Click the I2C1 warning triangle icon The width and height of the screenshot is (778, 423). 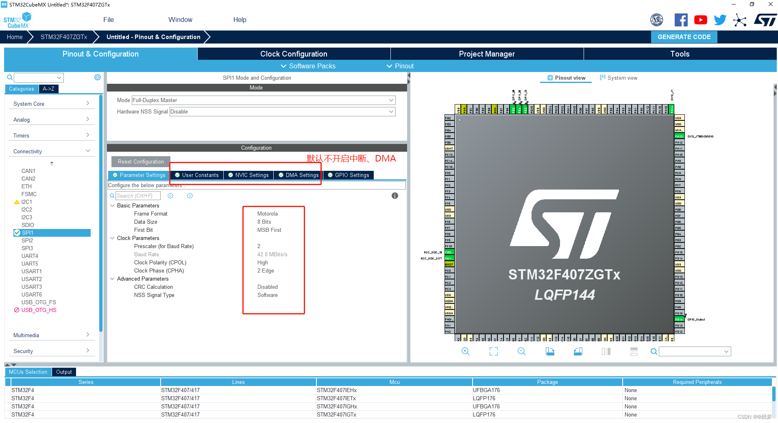coord(17,202)
